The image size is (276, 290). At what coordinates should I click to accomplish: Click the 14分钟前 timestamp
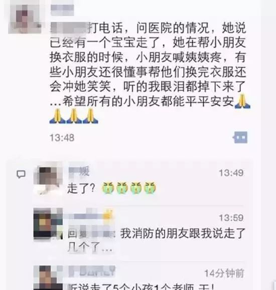click(x=224, y=273)
